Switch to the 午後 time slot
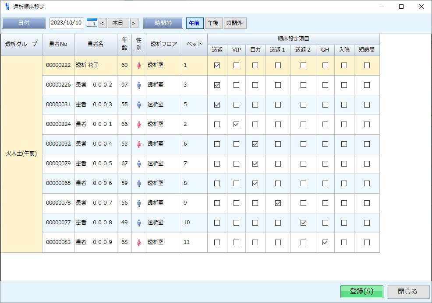Screen dimensions: 432x303 213,23
